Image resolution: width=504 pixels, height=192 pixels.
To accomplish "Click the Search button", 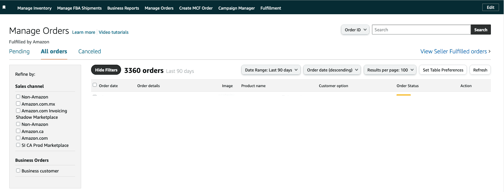I will 481,30.
